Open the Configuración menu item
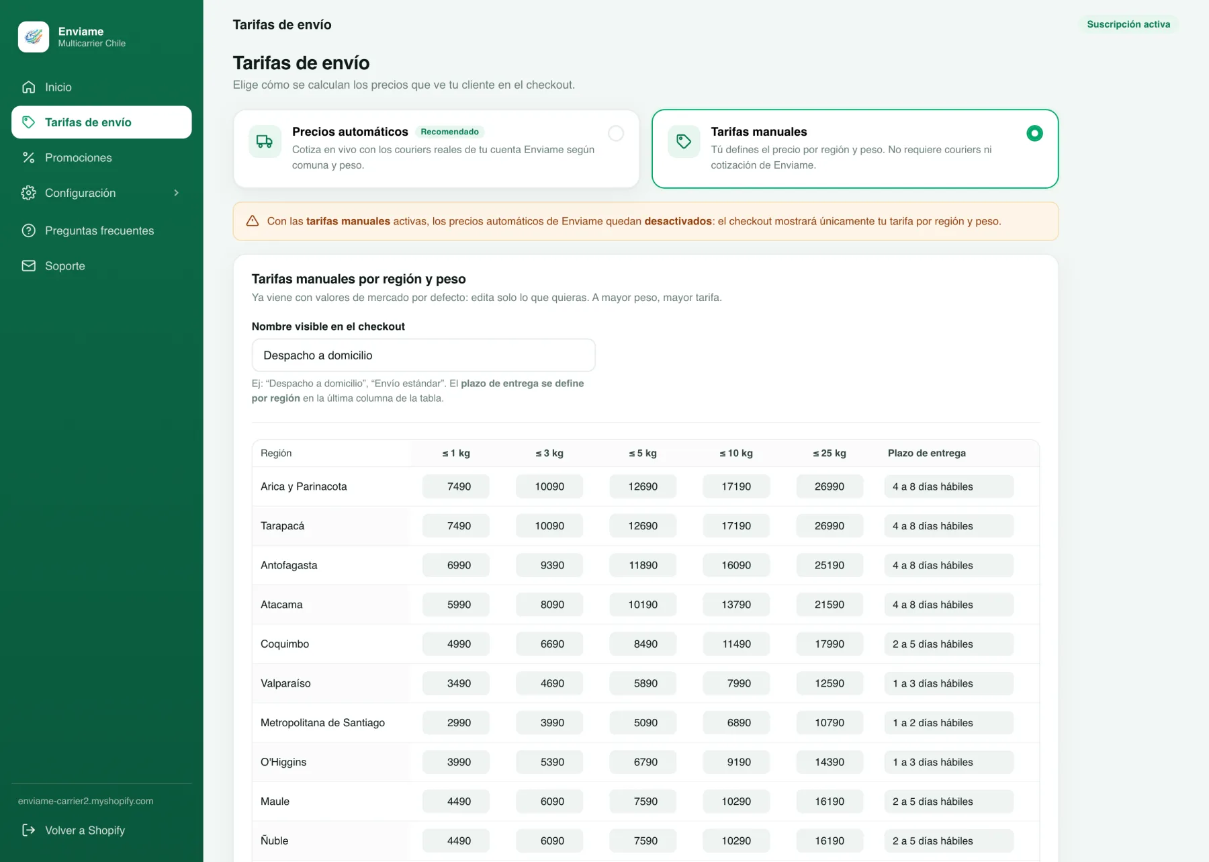Viewport: 1209px width, 862px height. coord(101,193)
